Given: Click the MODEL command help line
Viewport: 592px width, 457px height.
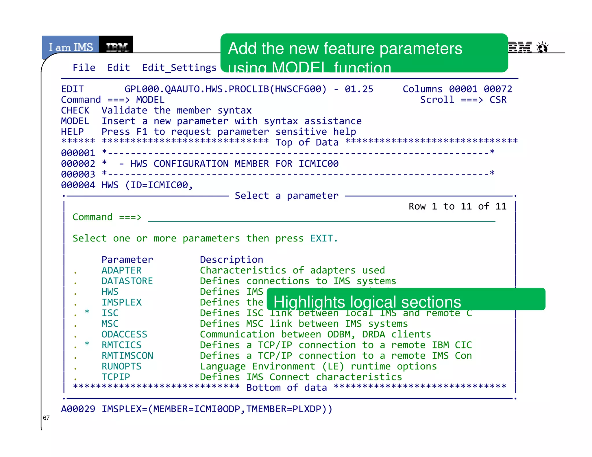Looking at the screenshot, I should 211,121.
